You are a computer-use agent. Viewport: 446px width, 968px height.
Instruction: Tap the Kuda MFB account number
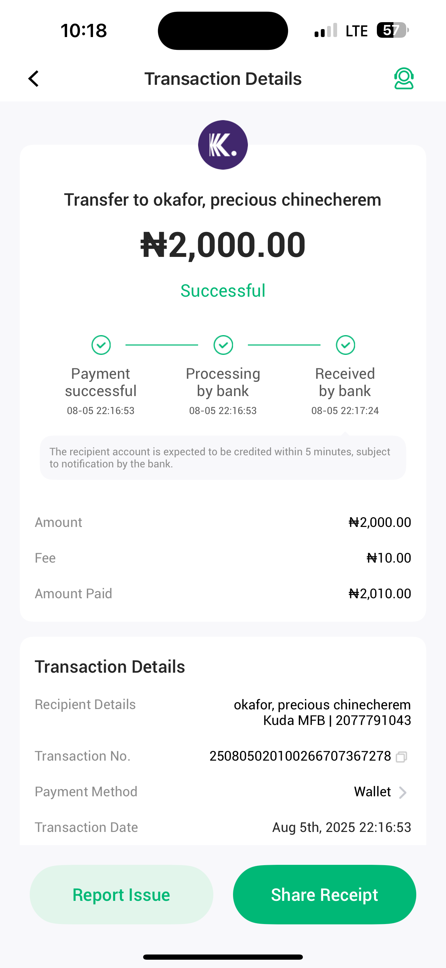373,720
